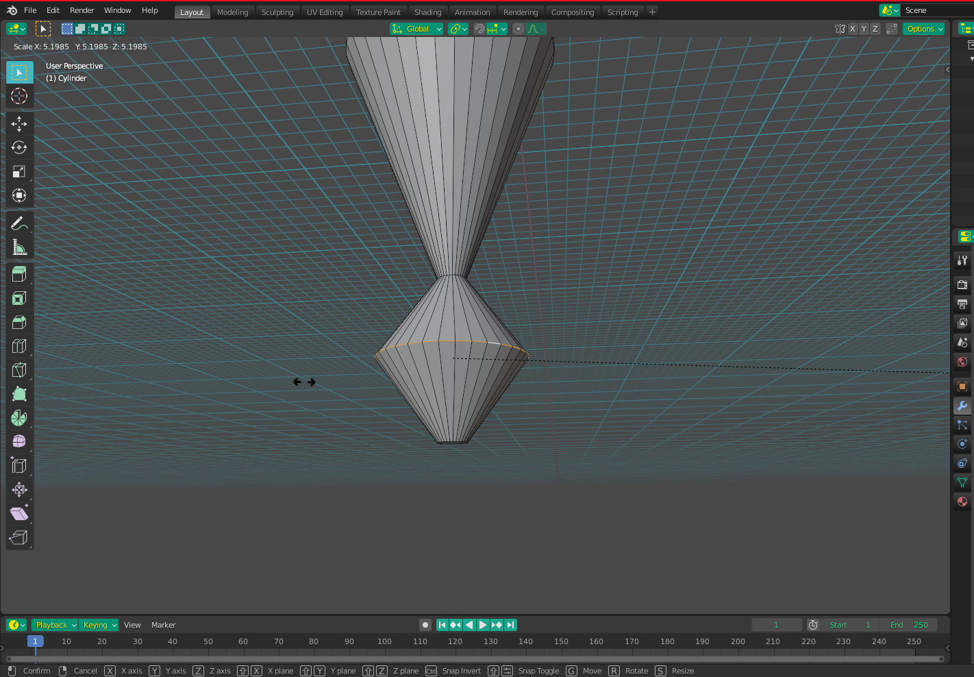Open the File menu
Image resolution: width=974 pixels, height=677 pixels.
click(30, 10)
